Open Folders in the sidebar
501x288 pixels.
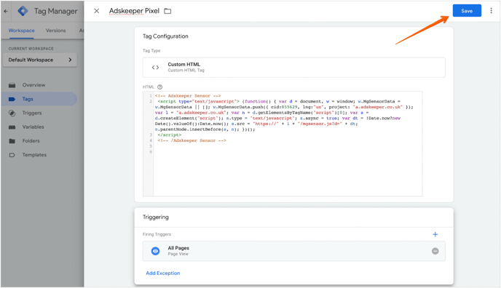(x=31, y=141)
